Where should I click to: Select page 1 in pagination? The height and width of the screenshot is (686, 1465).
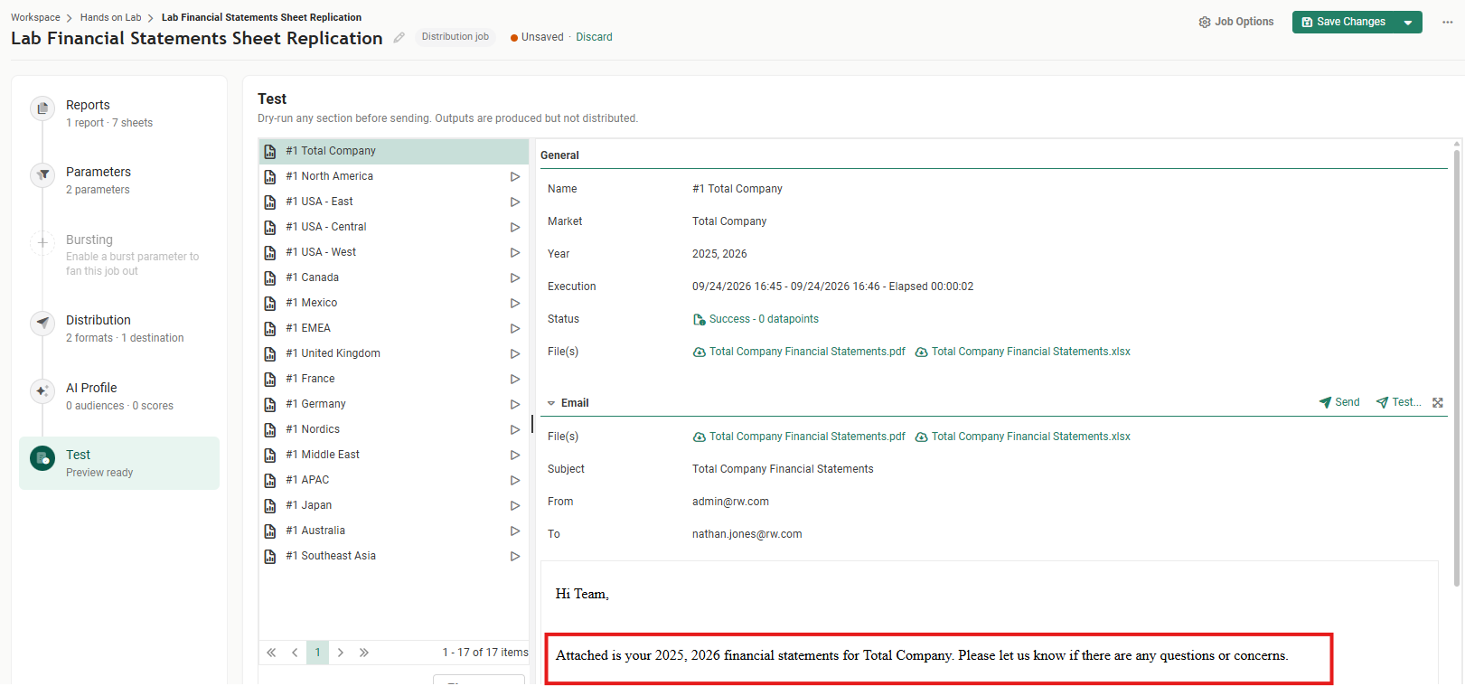[x=317, y=653]
